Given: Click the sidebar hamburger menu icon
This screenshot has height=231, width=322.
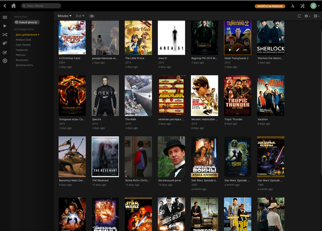Looking at the screenshot, I should click(x=5, y=17).
